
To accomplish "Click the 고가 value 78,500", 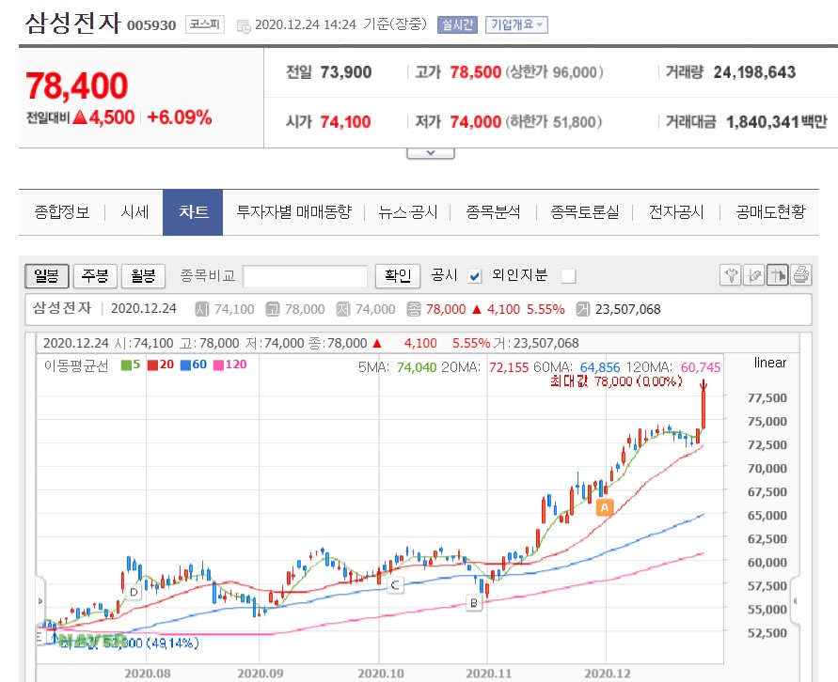I will point(475,72).
